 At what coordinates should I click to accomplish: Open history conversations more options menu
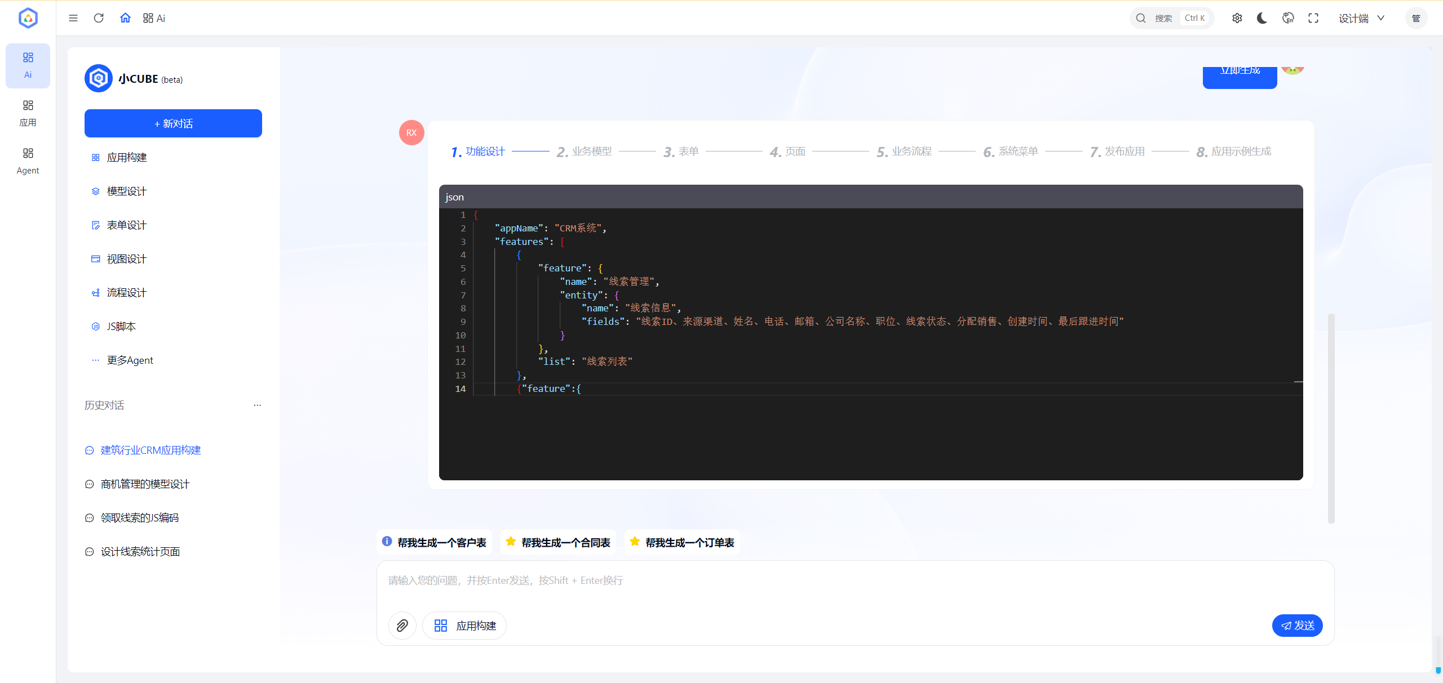coord(258,405)
